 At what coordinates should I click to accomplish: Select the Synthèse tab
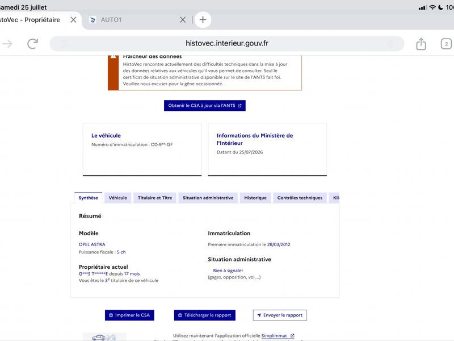coord(89,198)
